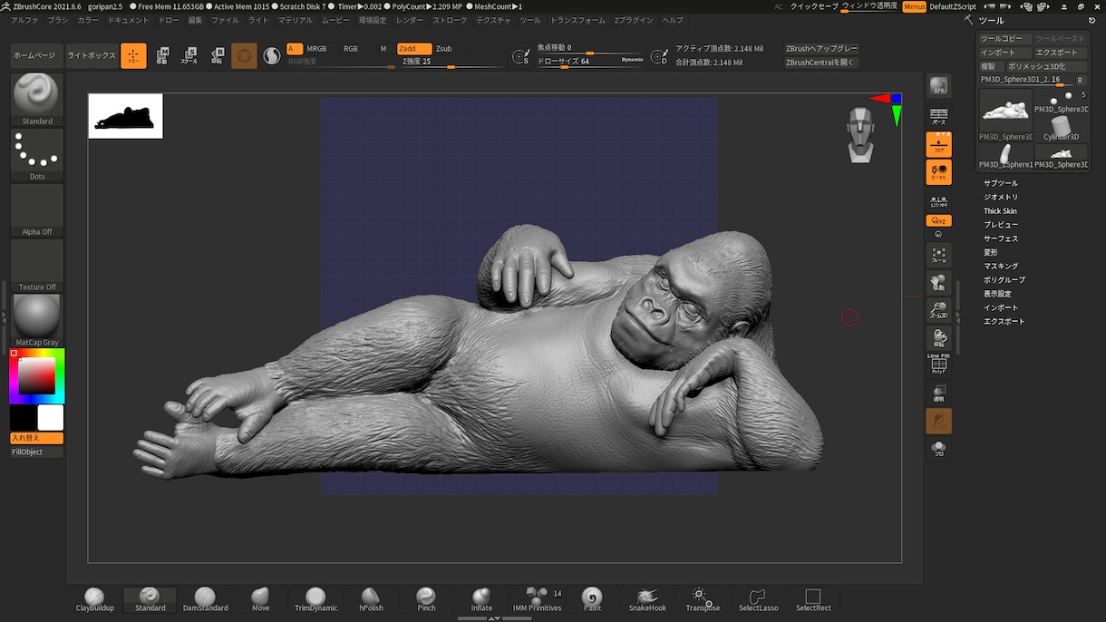Click the gizmo 3D circle icon
Image resolution: width=1106 pixels, height=622 pixels.
point(244,56)
